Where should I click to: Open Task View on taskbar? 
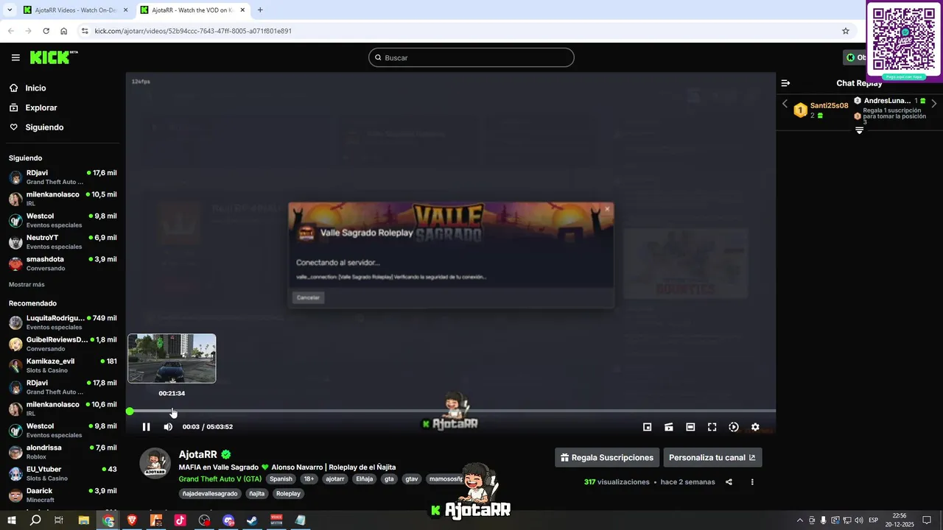point(59,520)
